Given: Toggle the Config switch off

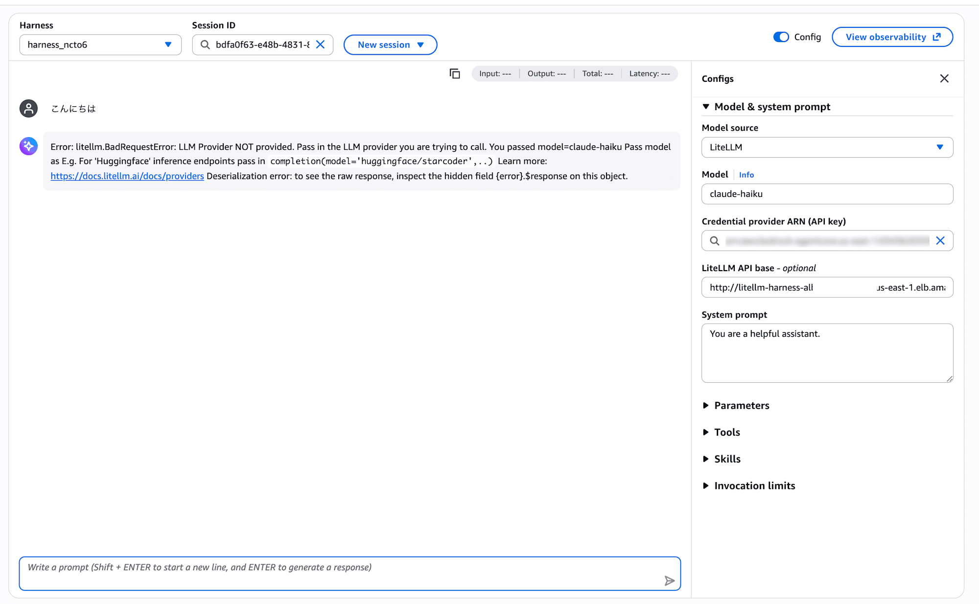Looking at the screenshot, I should [781, 37].
